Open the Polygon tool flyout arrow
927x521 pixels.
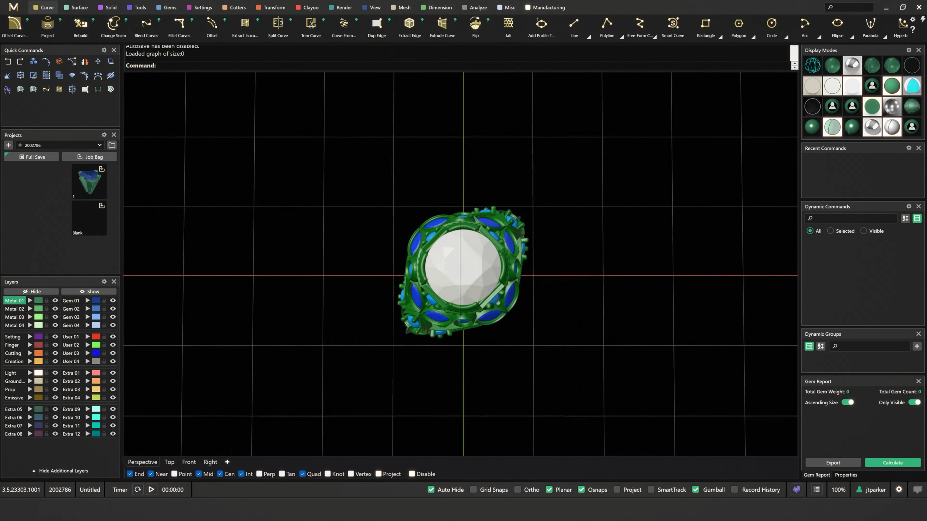pyautogui.click(x=753, y=37)
